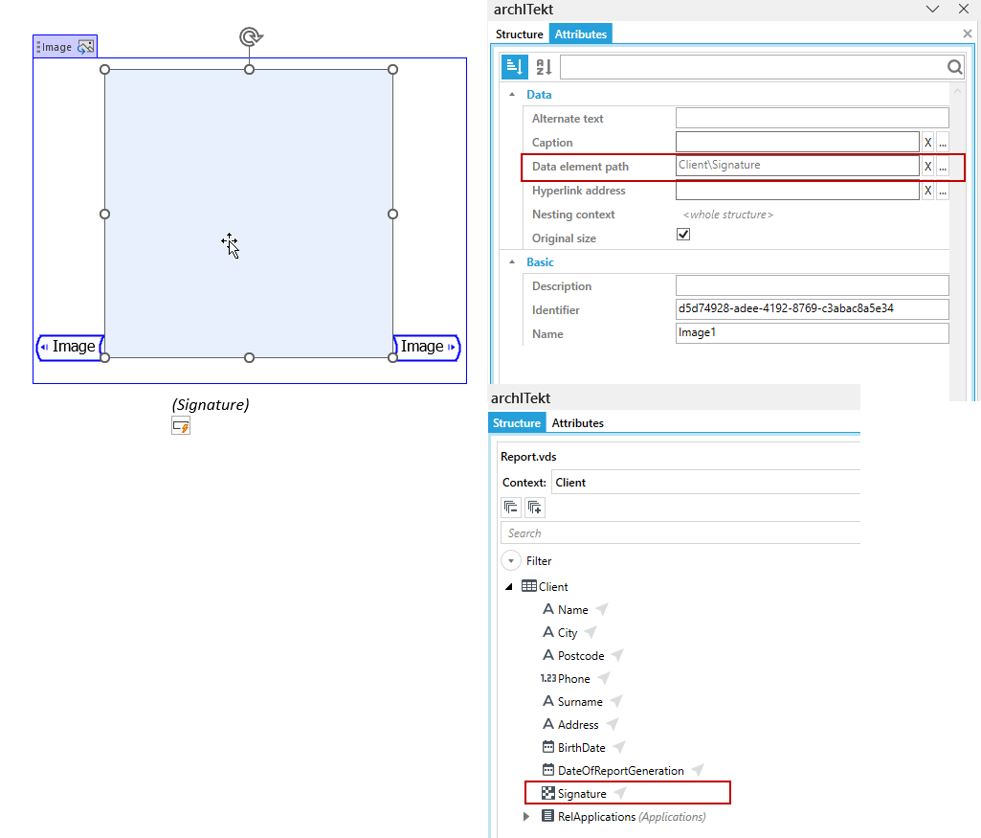Collapse the Basic attribute group
This screenshot has height=838, width=981.
click(512, 262)
